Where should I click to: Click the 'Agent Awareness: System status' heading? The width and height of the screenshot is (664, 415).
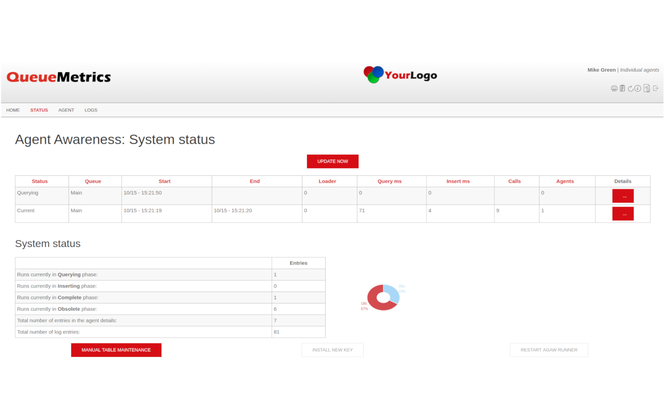point(115,140)
